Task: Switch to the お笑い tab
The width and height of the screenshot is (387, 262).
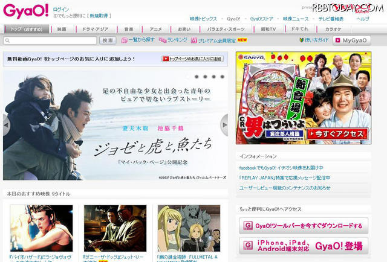Action: pyautogui.click(x=184, y=29)
